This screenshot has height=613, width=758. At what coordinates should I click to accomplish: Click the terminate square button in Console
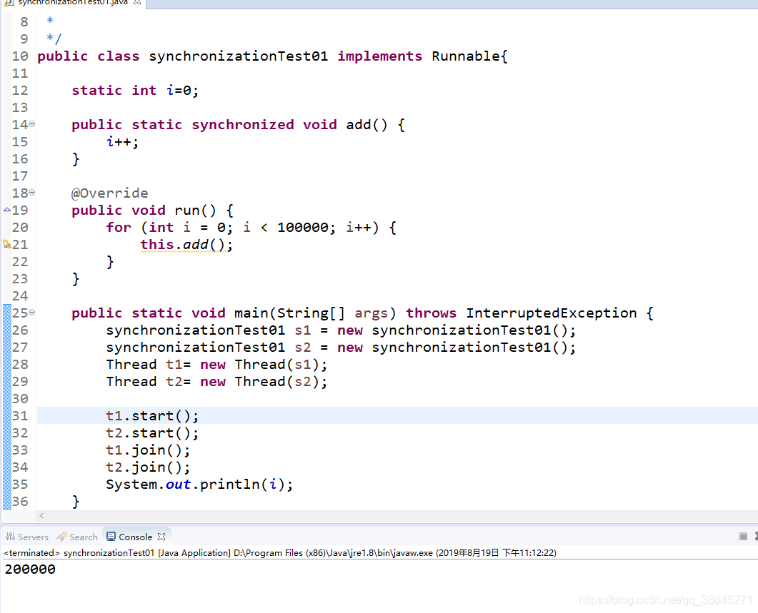coord(744,536)
